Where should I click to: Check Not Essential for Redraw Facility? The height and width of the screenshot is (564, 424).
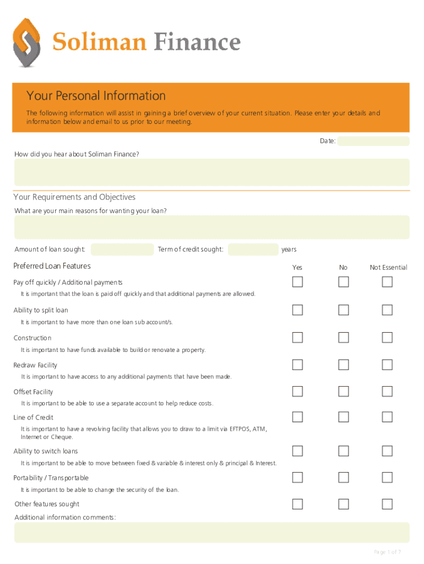(x=387, y=365)
